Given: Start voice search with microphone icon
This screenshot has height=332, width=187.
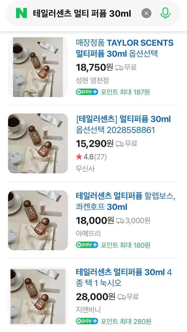Looking at the screenshot, I should [165, 13].
